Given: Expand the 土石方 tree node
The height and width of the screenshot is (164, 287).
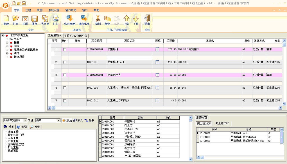Looking at the screenshot, I should [7, 39].
